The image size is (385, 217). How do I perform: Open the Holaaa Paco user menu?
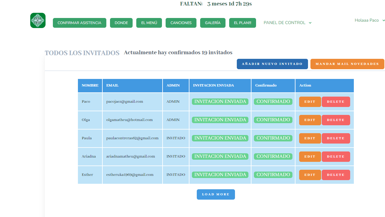click(x=369, y=20)
